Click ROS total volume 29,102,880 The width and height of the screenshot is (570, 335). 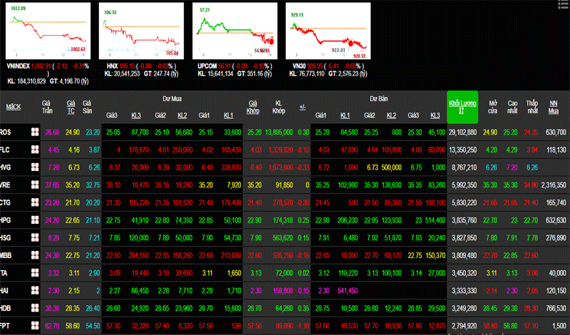(462, 132)
